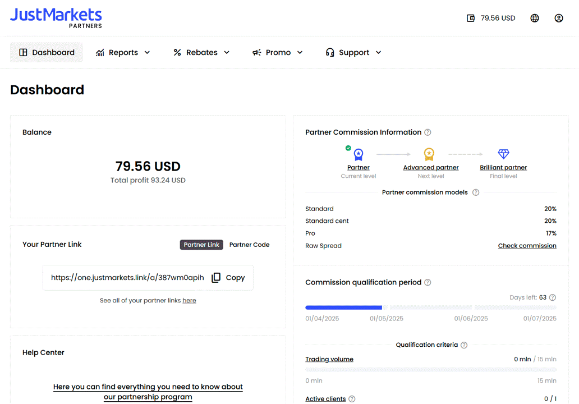This screenshot has height=404, width=579.
Task: Open the Dashboard menu item
Action: click(47, 52)
